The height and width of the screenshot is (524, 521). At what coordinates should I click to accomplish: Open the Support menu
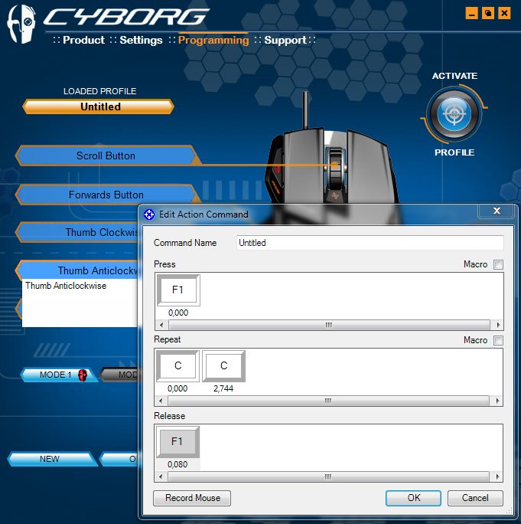click(285, 40)
